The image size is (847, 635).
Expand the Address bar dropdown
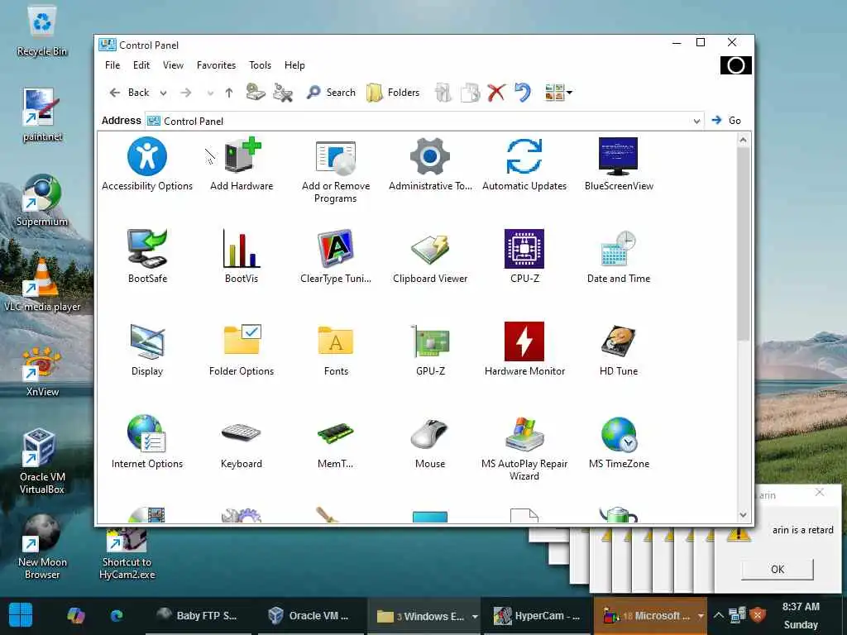696,121
